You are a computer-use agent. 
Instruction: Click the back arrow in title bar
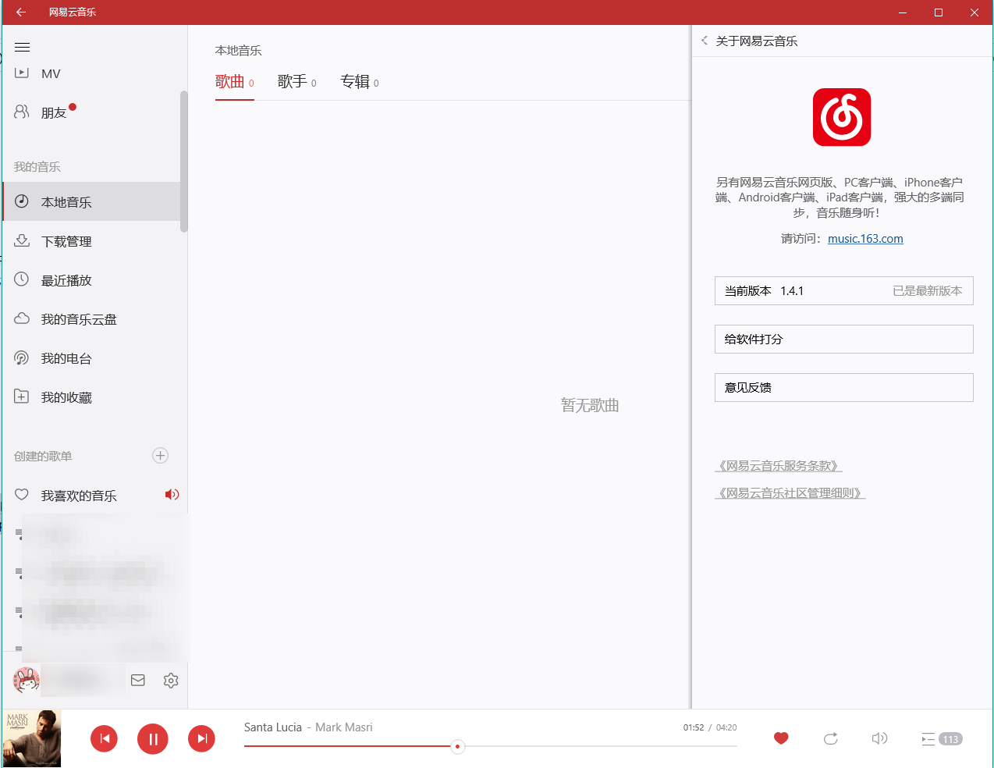point(21,12)
